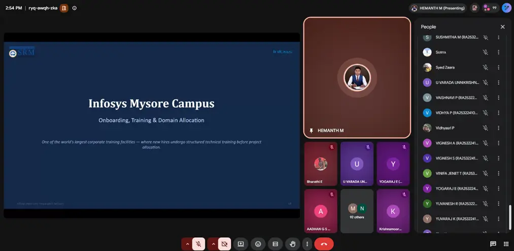Turn on the camera
The height and width of the screenshot is (251, 514).
[x=224, y=244]
